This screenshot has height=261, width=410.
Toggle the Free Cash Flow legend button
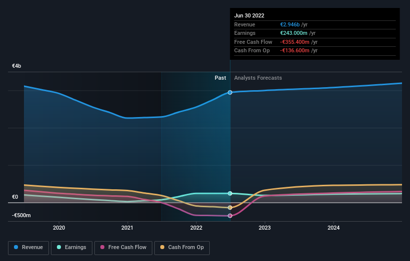(x=123, y=248)
